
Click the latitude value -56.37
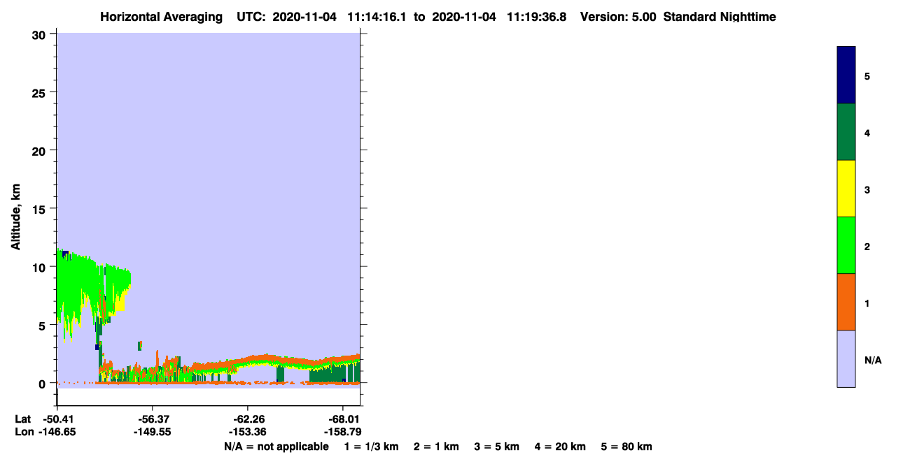[153, 419]
